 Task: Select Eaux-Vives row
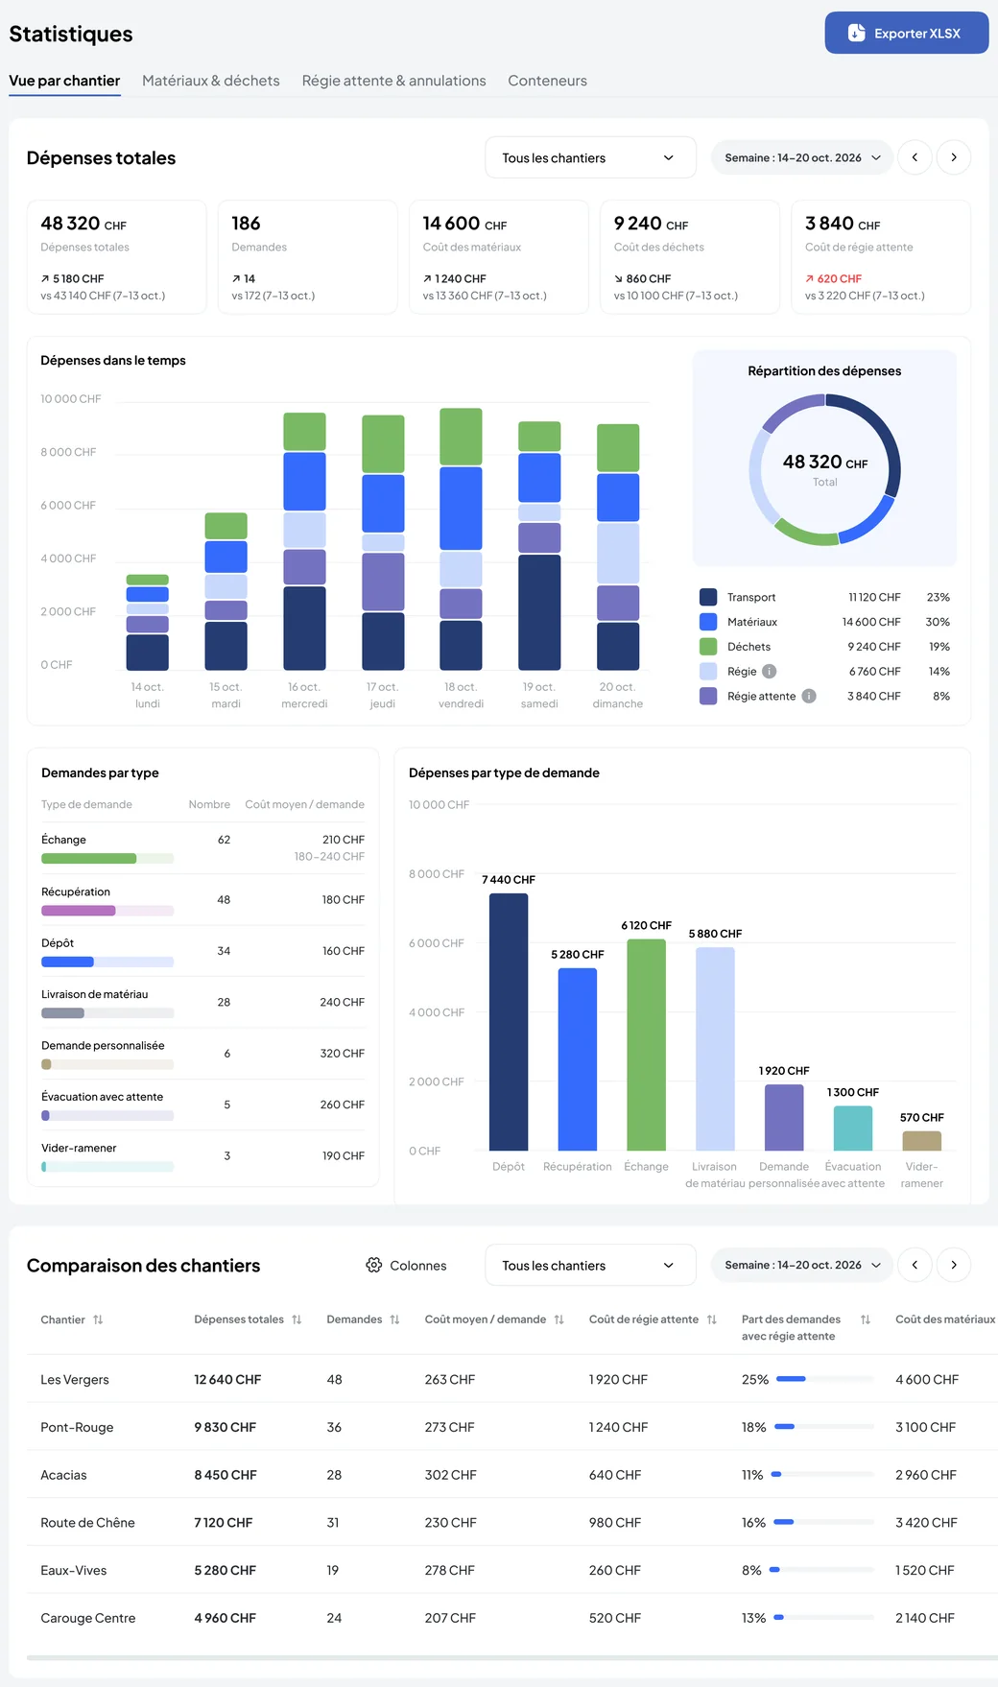click(512, 1571)
